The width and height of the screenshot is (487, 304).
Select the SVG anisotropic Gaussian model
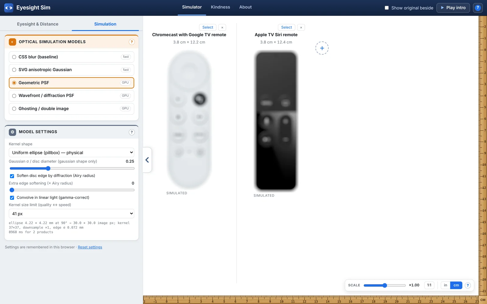click(x=72, y=70)
